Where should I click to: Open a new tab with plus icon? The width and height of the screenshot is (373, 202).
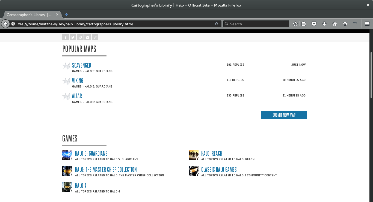click(66, 14)
